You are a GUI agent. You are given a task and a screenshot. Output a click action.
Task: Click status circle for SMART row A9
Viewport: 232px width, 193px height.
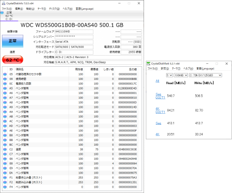click(5, 107)
